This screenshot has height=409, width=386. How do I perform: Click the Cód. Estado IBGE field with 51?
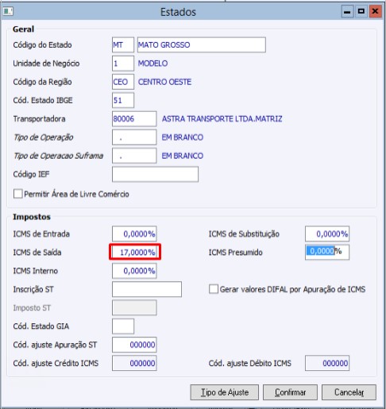(x=123, y=100)
